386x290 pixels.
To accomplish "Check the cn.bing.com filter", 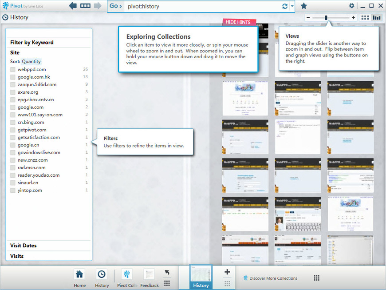I will [x=13, y=123].
